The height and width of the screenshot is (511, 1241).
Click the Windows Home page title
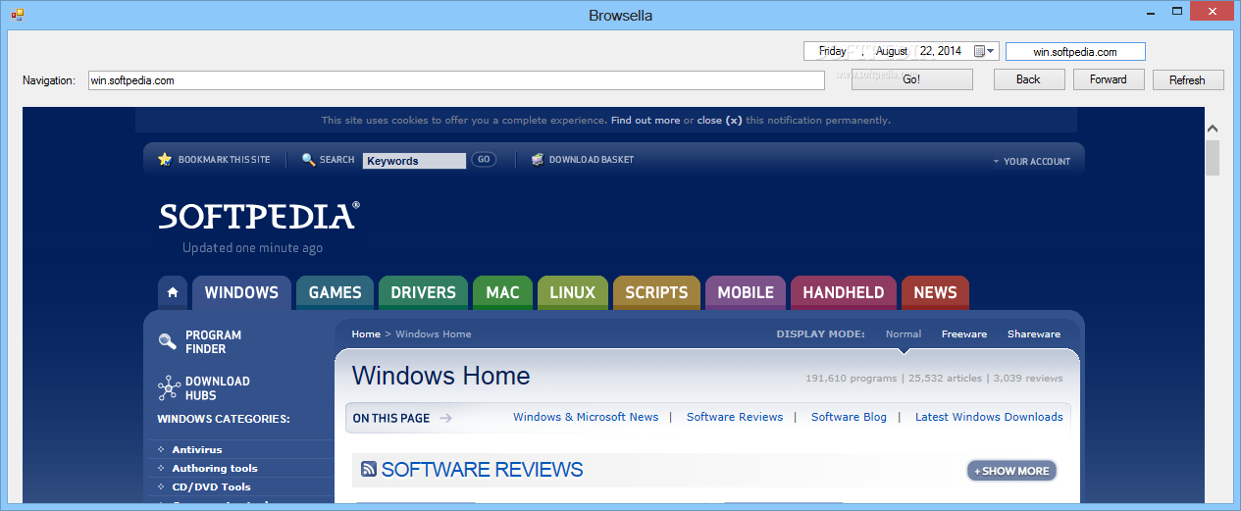tap(441, 376)
